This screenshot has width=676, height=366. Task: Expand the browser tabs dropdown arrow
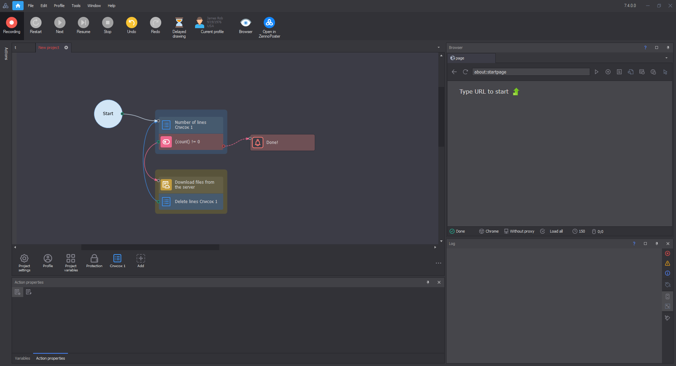tap(666, 58)
